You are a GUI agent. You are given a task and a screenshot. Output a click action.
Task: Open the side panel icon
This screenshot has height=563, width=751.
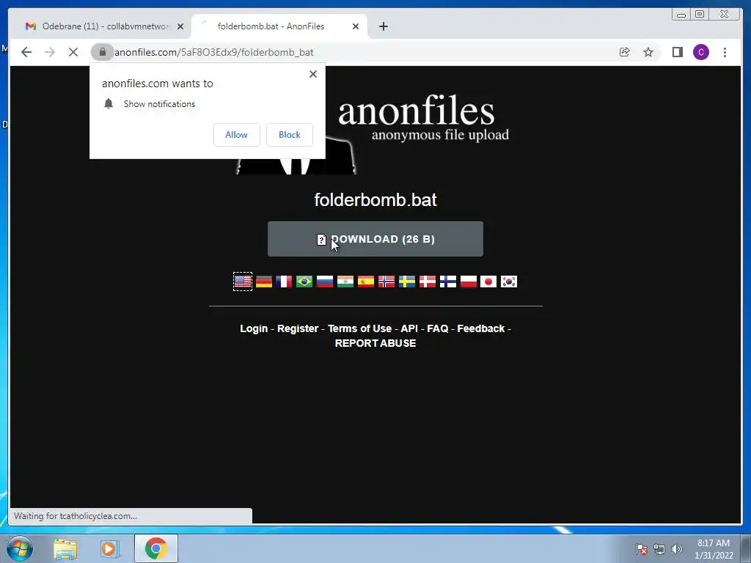[x=677, y=52]
